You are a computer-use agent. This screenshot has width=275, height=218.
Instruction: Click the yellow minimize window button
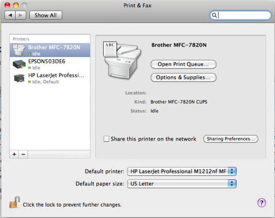pyautogui.click(x=16, y=6)
